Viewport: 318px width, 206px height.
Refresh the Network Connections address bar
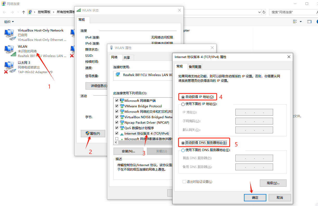pos(264,12)
